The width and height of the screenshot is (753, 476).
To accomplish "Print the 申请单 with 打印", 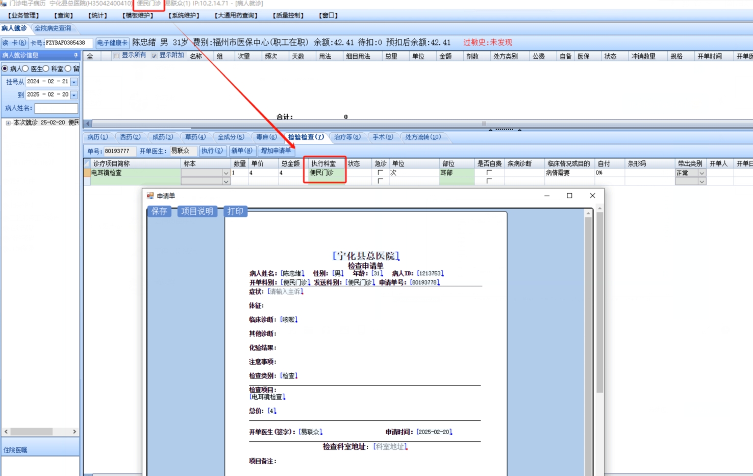I will tap(235, 211).
